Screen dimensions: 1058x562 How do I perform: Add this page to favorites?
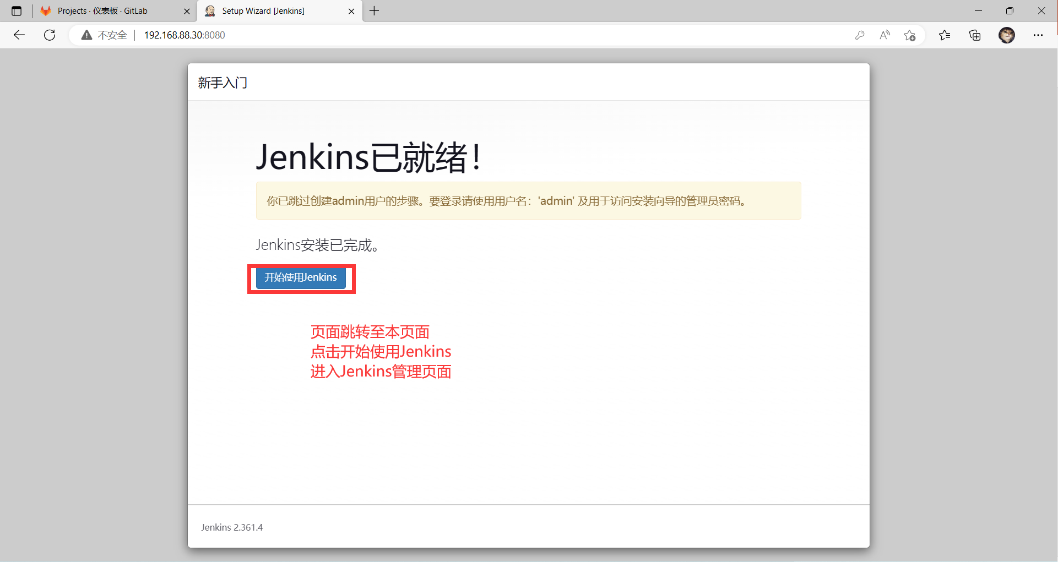pyautogui.click(x=909, y=35)
